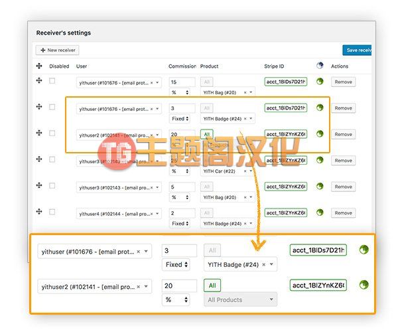Remove the yithuser2 receiver

(343, 134)
